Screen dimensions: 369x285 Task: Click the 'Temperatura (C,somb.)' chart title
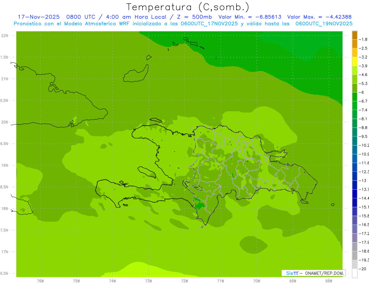188,7
